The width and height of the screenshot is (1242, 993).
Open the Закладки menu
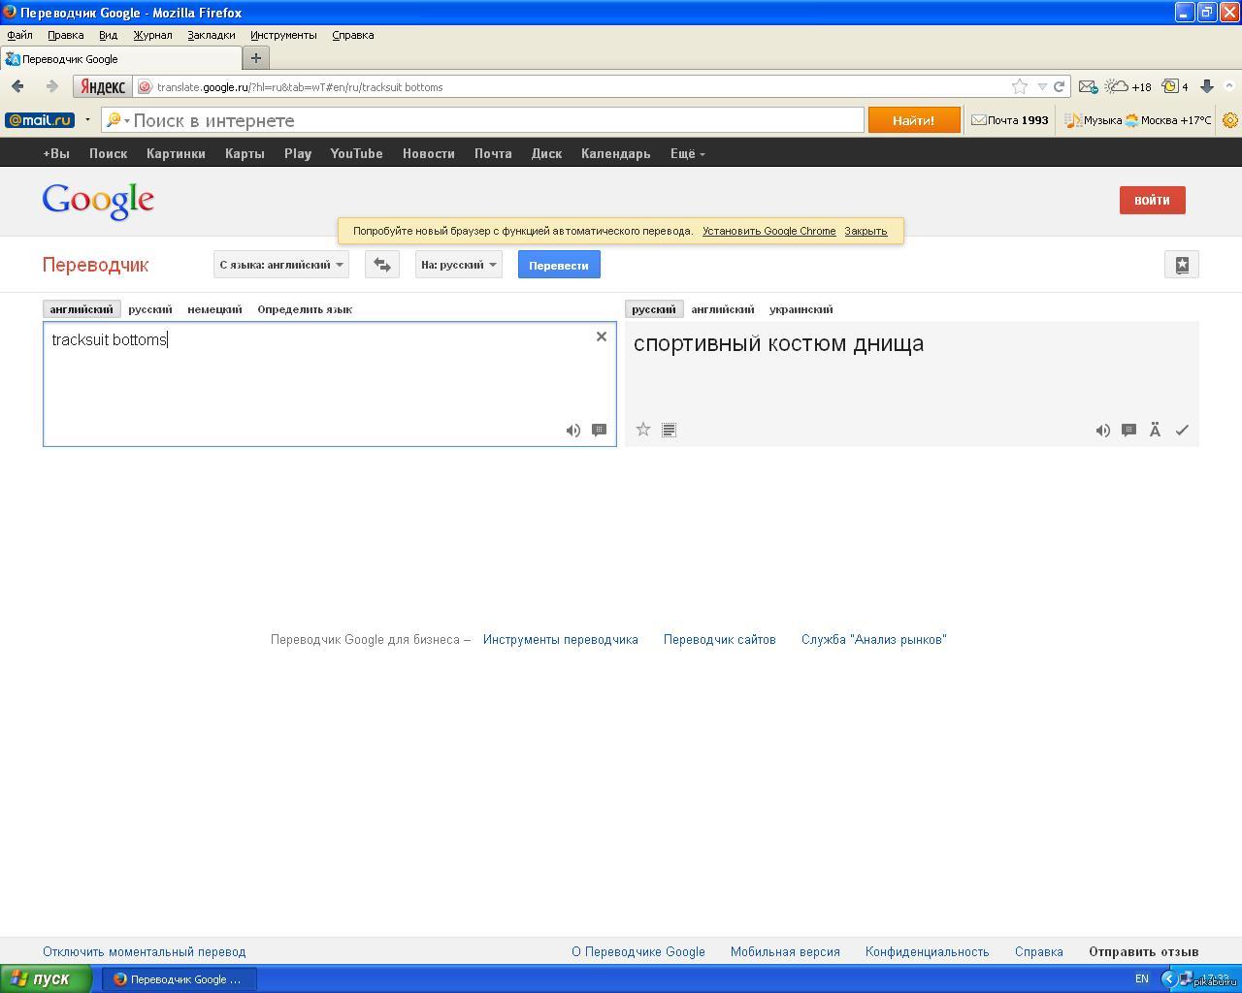point(212,35)
